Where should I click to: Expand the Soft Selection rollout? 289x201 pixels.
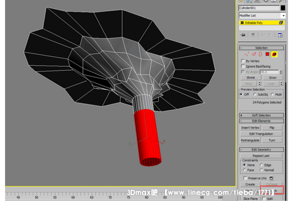click(x=261, y=115)
